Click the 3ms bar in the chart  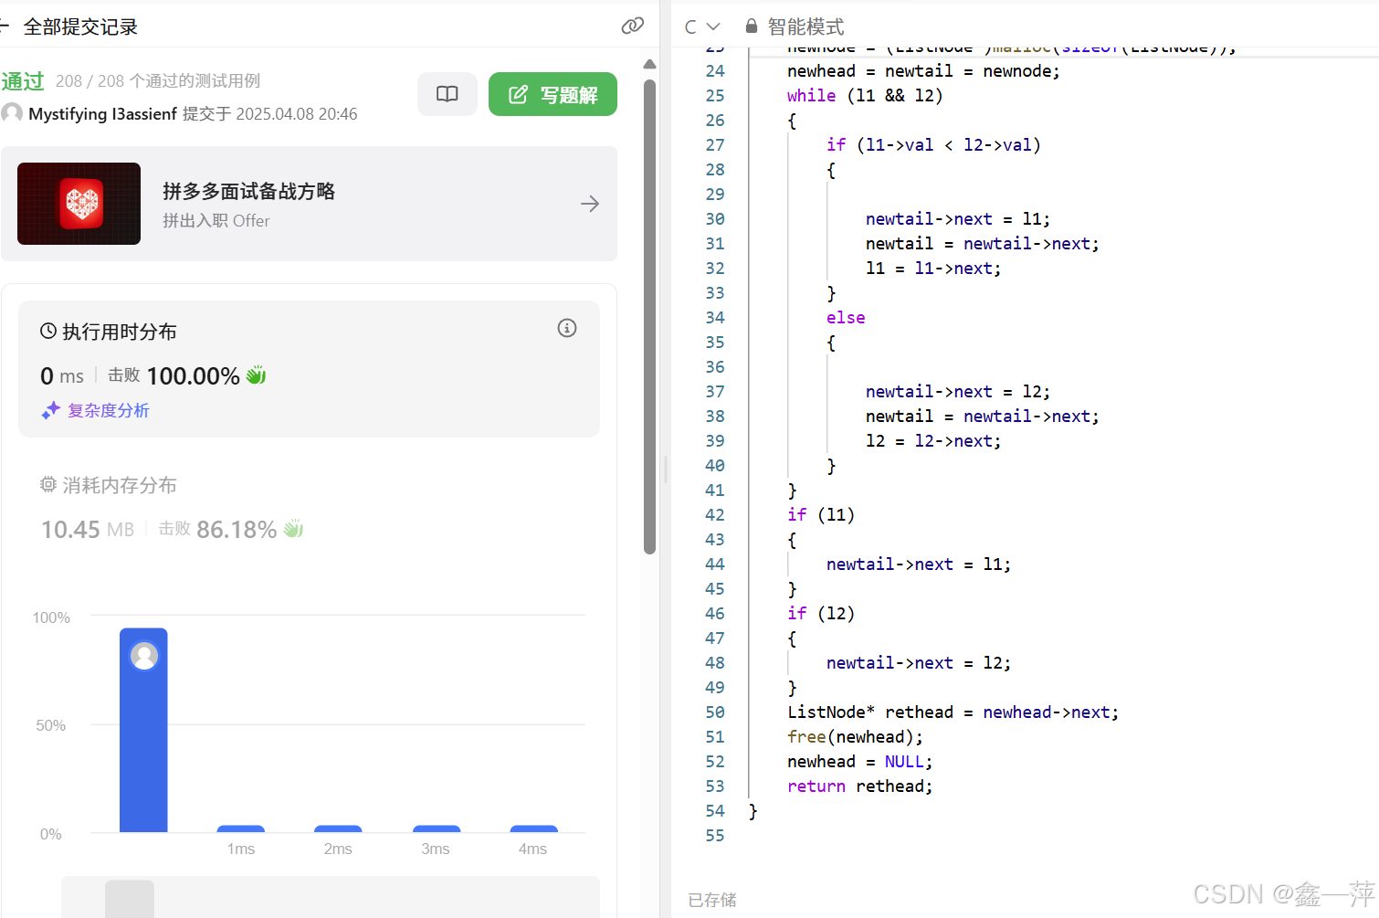tap(437, 828)
